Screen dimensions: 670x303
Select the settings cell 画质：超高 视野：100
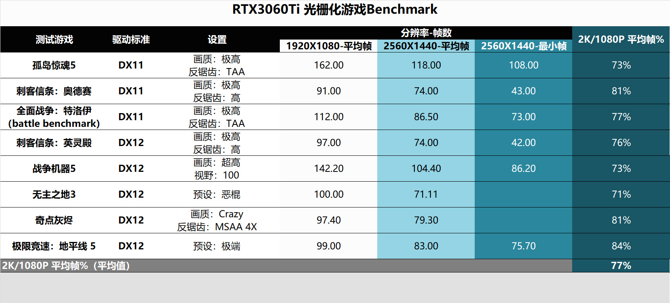pos(217,169)
